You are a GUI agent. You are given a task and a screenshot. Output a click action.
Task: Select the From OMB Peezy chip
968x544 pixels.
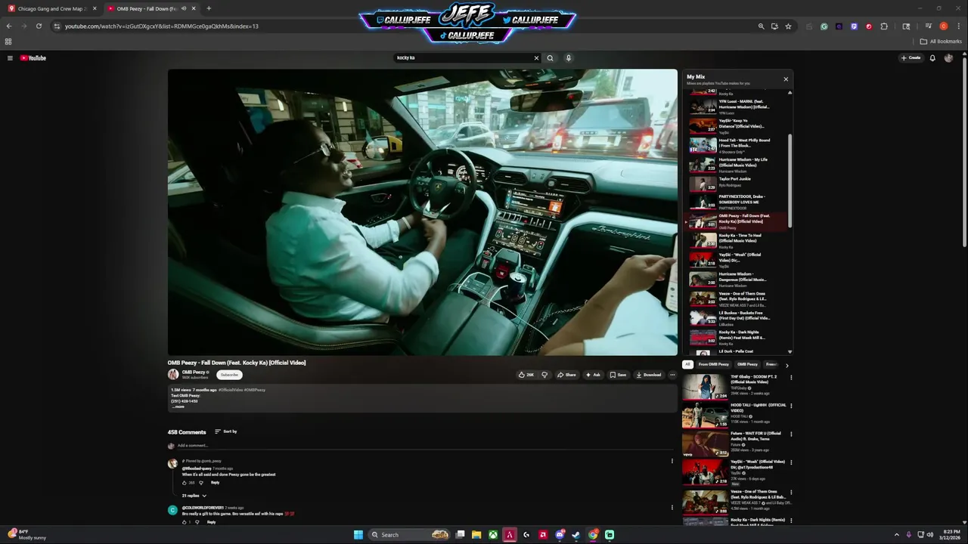[714, 364]
